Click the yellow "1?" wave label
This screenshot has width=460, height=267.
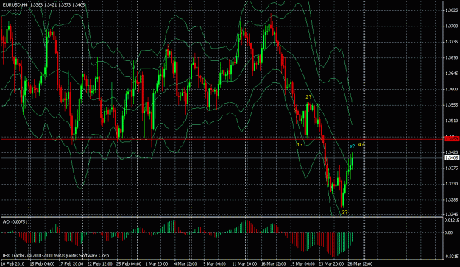point(300,144)
